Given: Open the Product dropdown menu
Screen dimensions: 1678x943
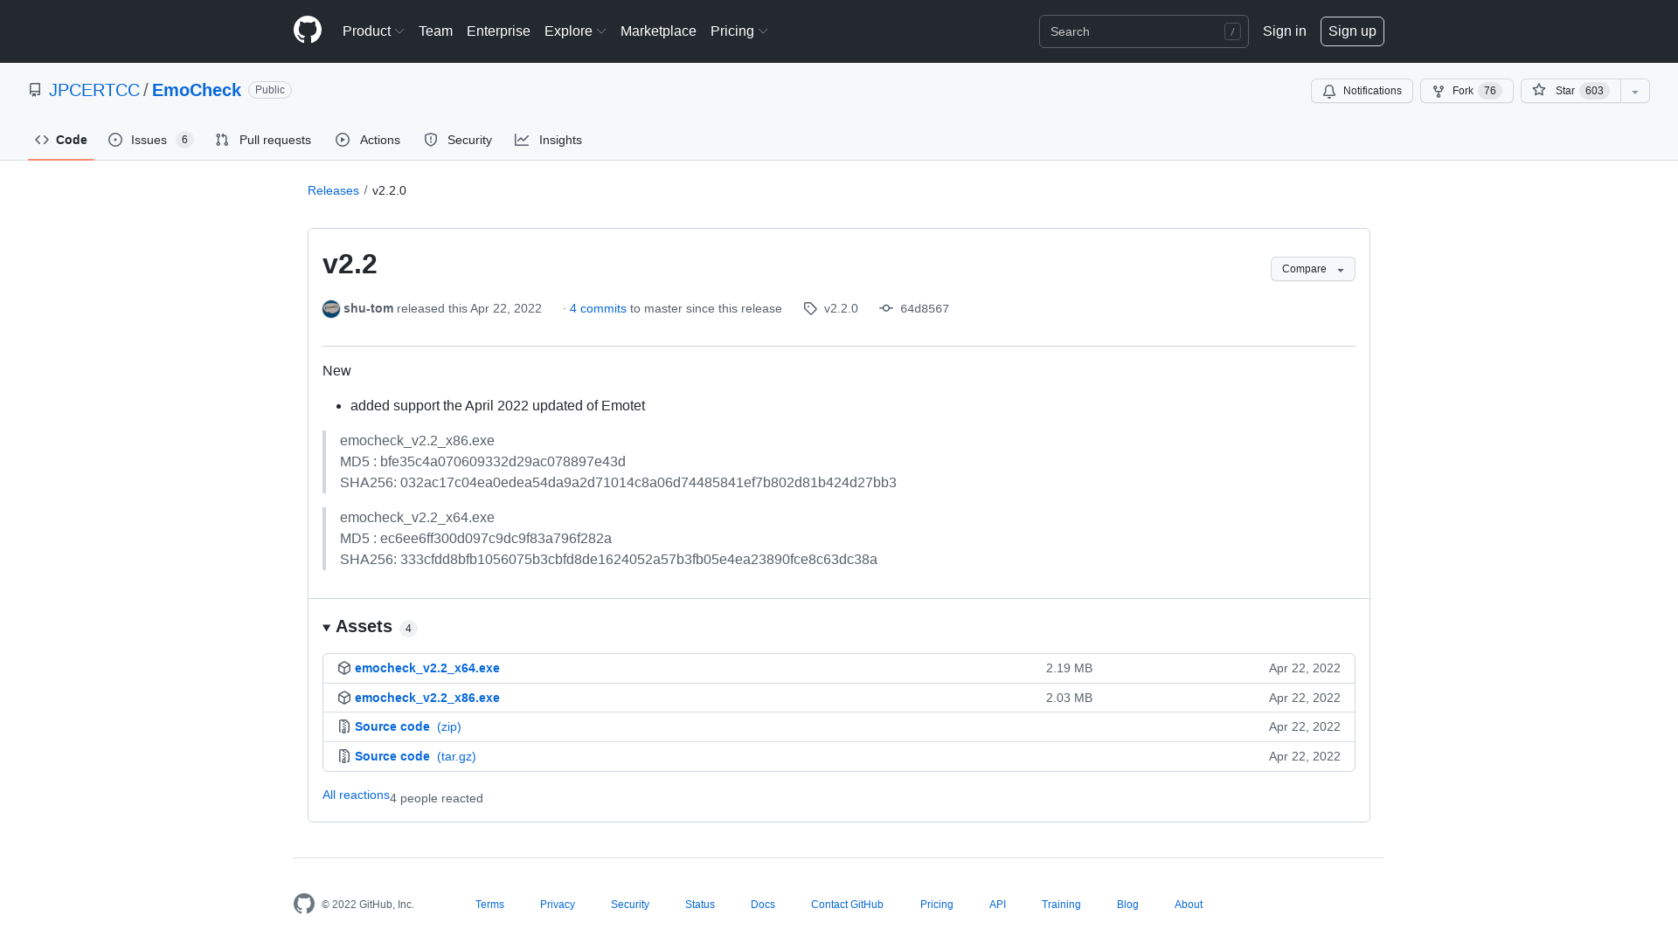Looking at the screenshot, I should 373,31.
